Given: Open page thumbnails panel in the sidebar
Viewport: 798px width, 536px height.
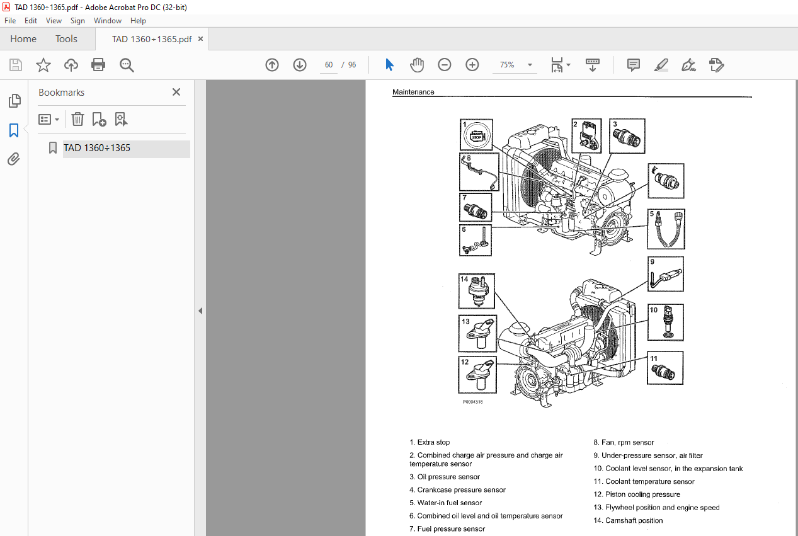Looking at the screenshot, I should coord(14,101).
